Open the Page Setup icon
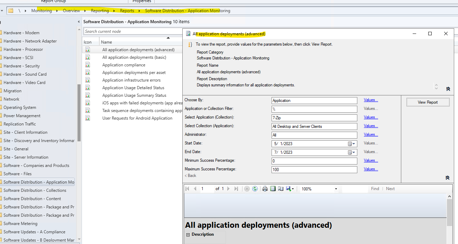The image size is (458, 244). click(281, 189)
